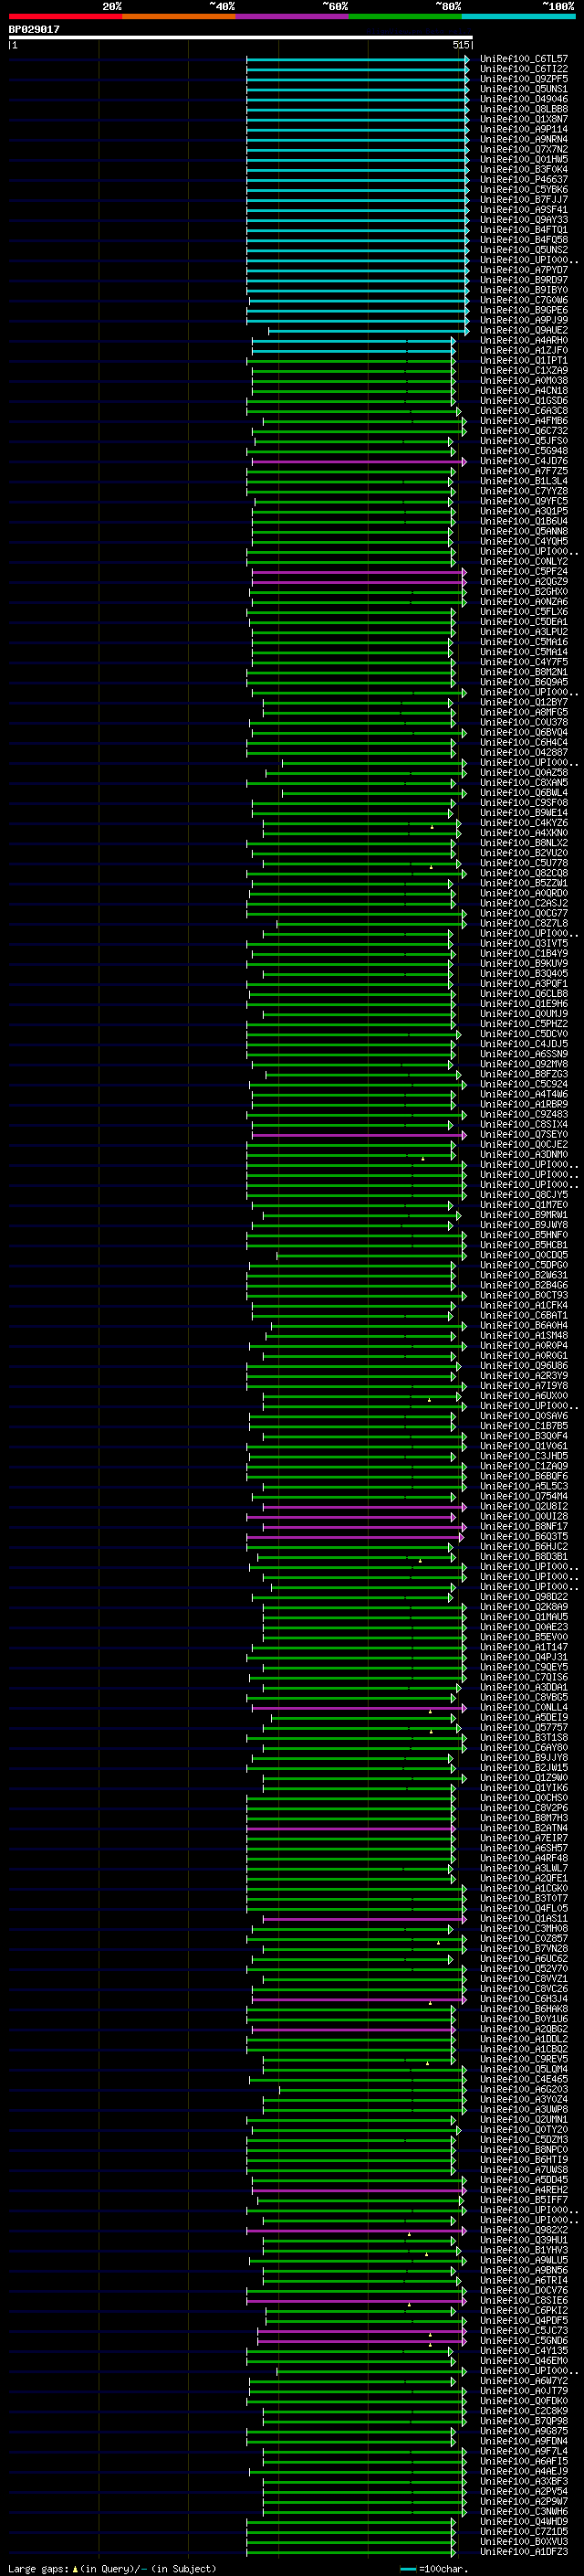The height and width of the screenshot is (2576, 584).
Task: Click the red 20% identity legend swatch
Action: point(65,16)
